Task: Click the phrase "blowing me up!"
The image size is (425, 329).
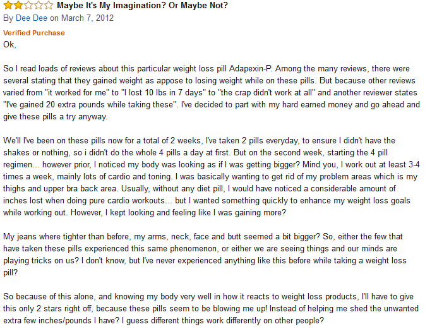Action: coord(240,308)
